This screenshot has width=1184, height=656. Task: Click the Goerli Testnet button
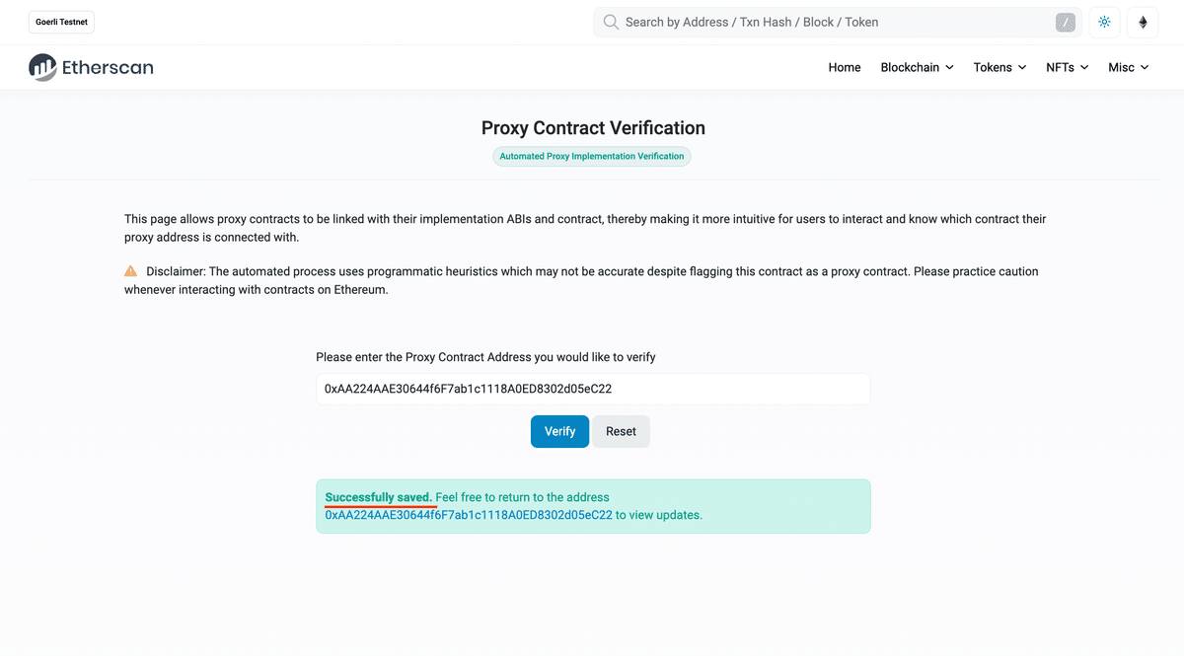tap(62, 22)
